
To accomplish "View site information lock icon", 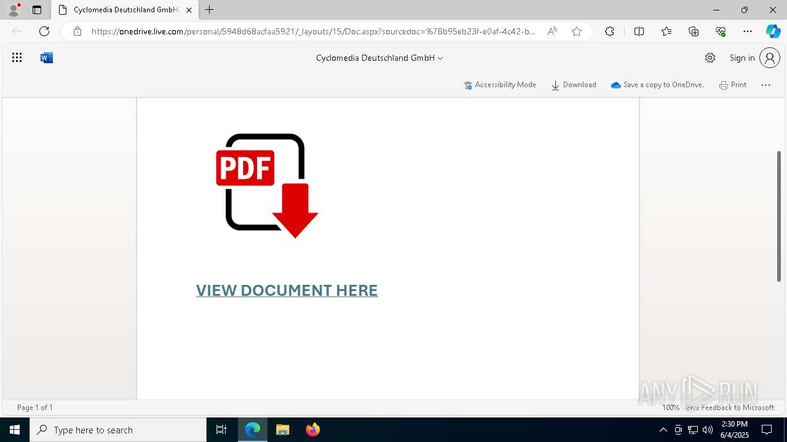I will tap(77, 31).
